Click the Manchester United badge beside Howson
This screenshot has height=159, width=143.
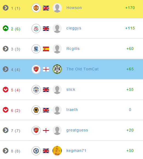point(36,8)
